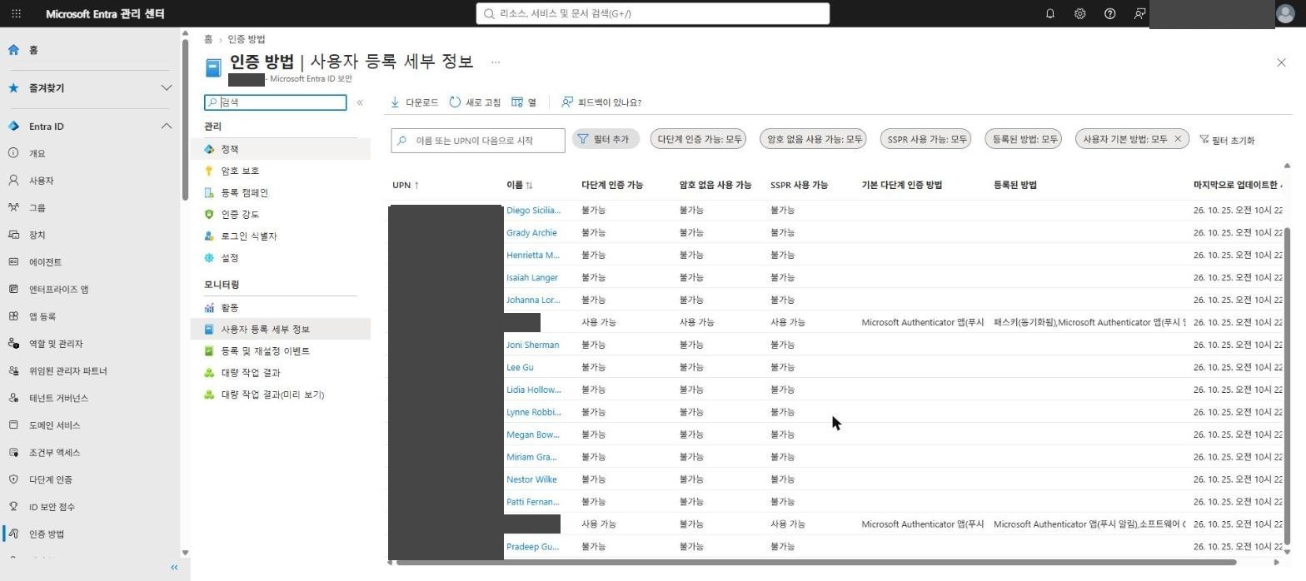Open 테넌트 거버넌스 in sidebar
Viewport: 1306px width, 581px height.
point(58,398)
